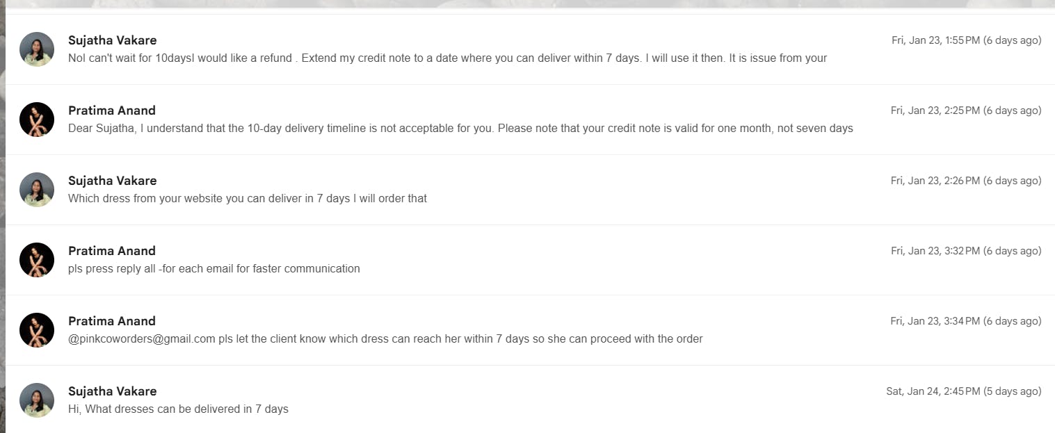Click Sujatha Vakare's avatar on the 1:55 PM message
Viewport: 1055px width, 433px height.
click(x=37, y=49)
